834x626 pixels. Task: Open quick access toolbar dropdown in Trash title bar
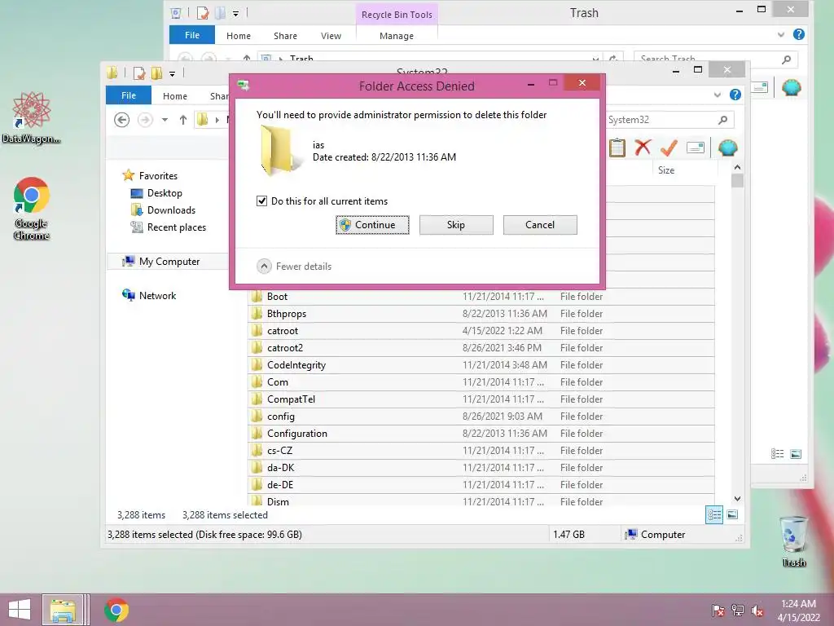point(235,13)
